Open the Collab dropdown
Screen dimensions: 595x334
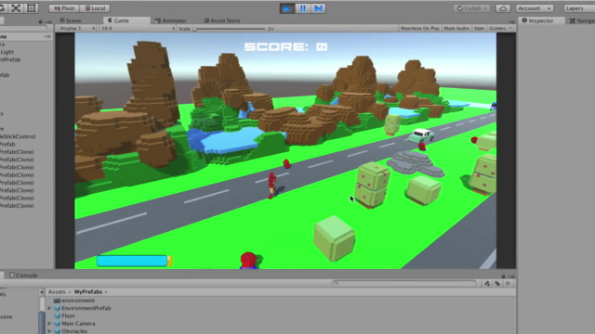(472, 8)
